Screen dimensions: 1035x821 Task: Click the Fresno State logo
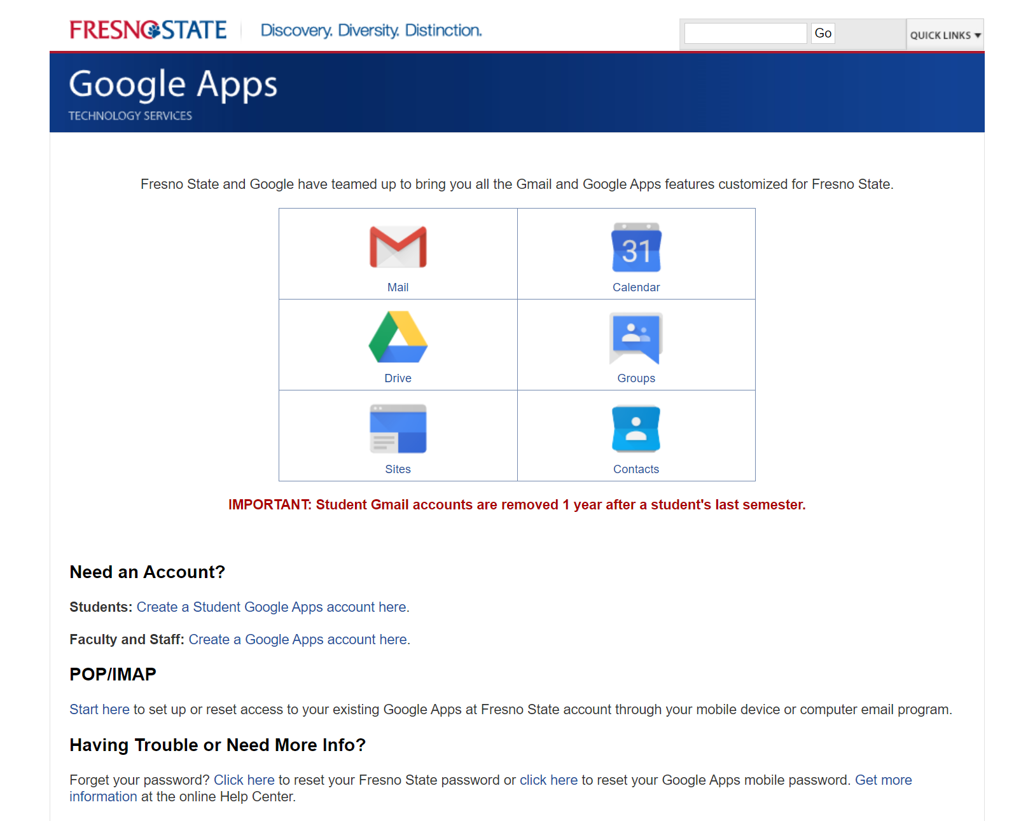[x=148, y=30]
